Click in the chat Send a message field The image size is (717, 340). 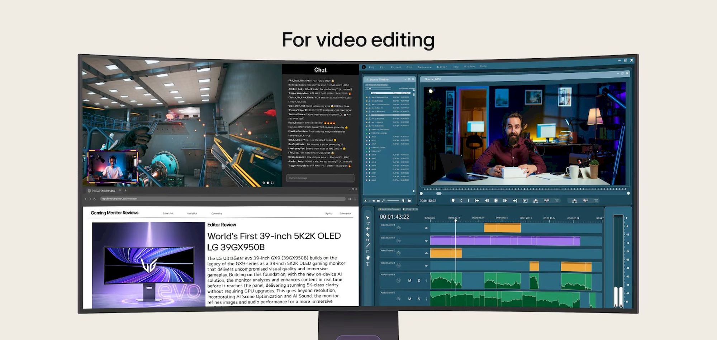[x=320, y=178]
